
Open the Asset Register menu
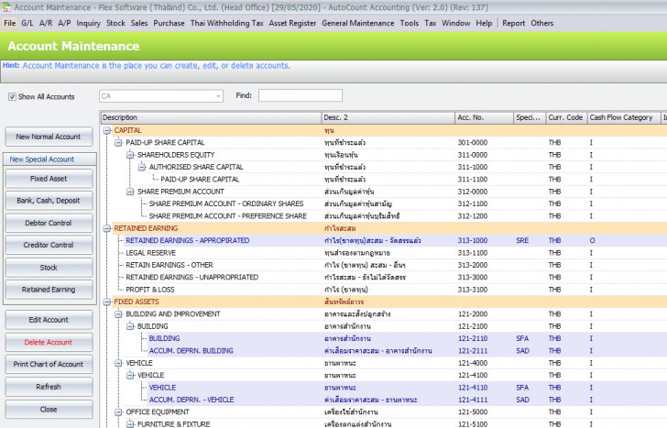pyautogui.click(x=292, y=22)
